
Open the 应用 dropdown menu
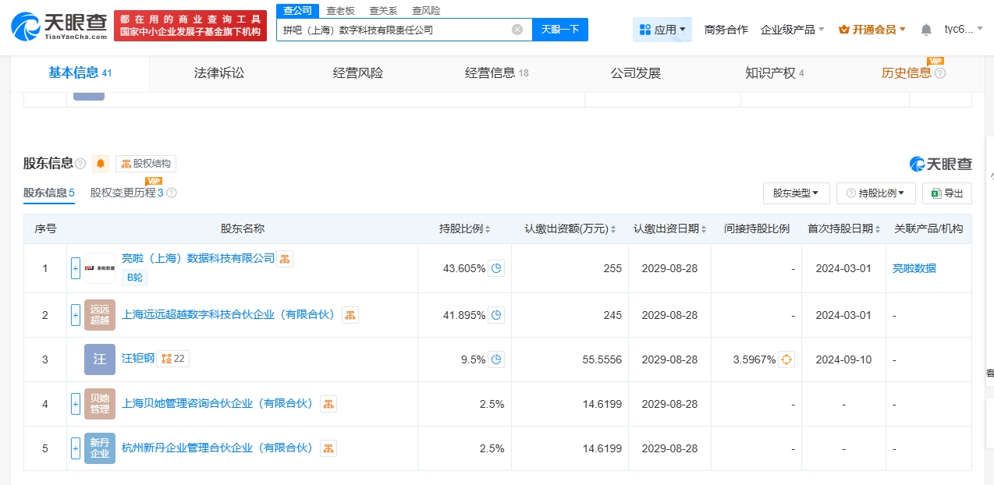(x=662, y=30)
